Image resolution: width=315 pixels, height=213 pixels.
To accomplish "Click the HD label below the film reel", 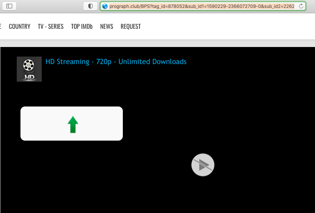I will click(29, 77).
